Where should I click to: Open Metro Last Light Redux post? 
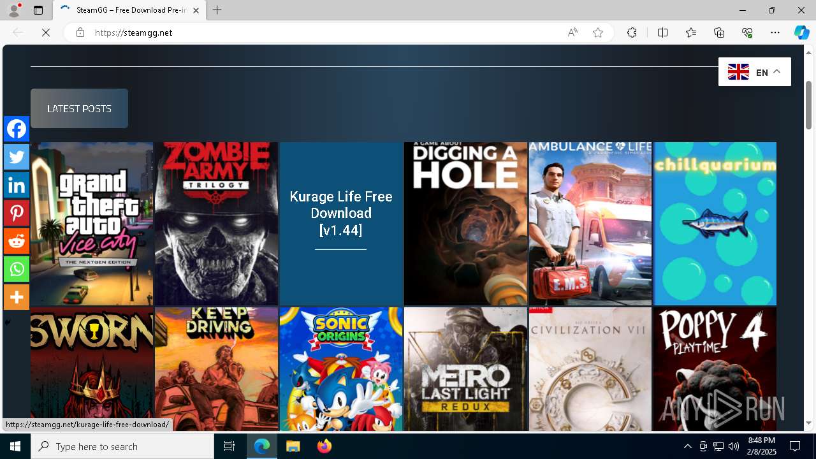[465, 369]
